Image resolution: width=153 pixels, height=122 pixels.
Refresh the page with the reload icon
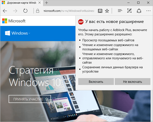[x=25, y=11]
